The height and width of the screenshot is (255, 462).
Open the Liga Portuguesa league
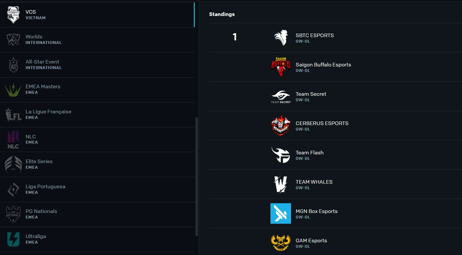(x=97, y=190)
